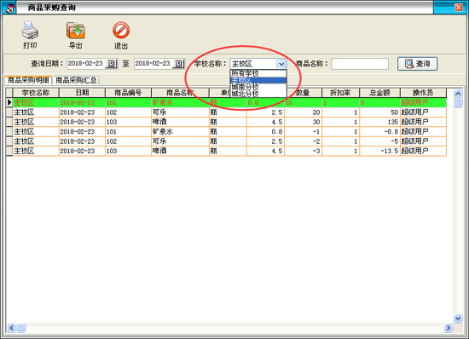Switch to the 商品采购明细 tab
Viewport: 469px width, 339px height.
coord(28,80)
